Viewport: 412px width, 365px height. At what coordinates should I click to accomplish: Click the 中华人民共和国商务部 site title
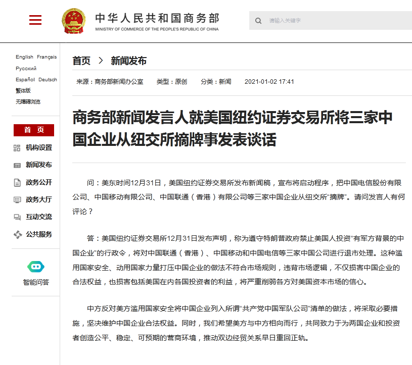click(x=157, y=18)
